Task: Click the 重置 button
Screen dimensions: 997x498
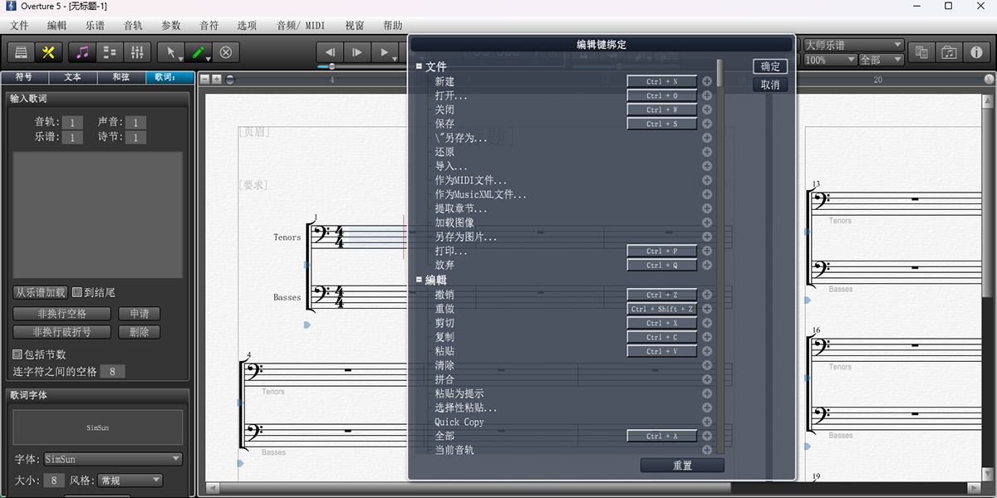Action: (682, 466)
